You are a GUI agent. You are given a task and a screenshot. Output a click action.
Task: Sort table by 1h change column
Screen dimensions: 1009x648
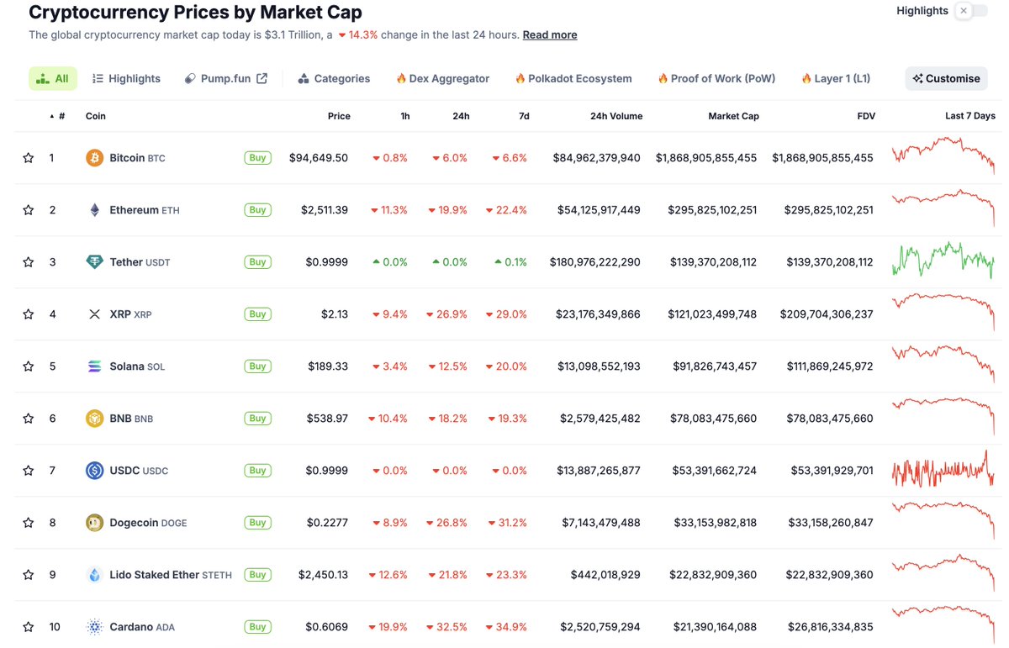pos(405,116)
